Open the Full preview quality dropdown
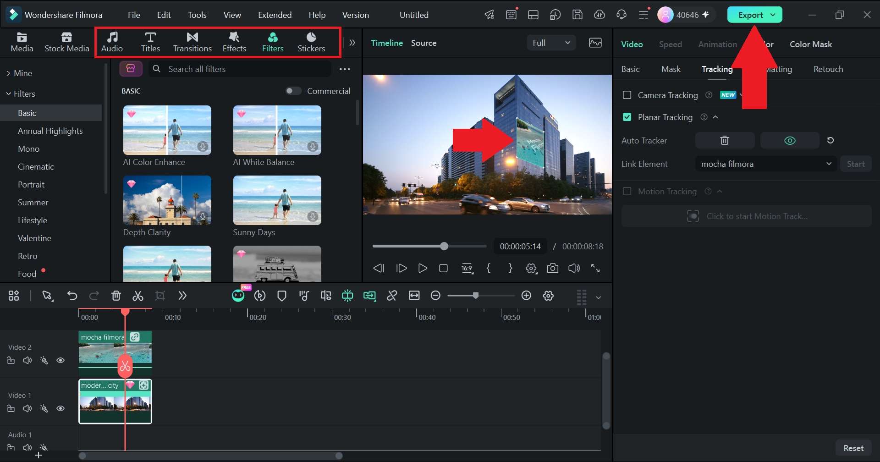880x462 pixels. pos(551,43)
